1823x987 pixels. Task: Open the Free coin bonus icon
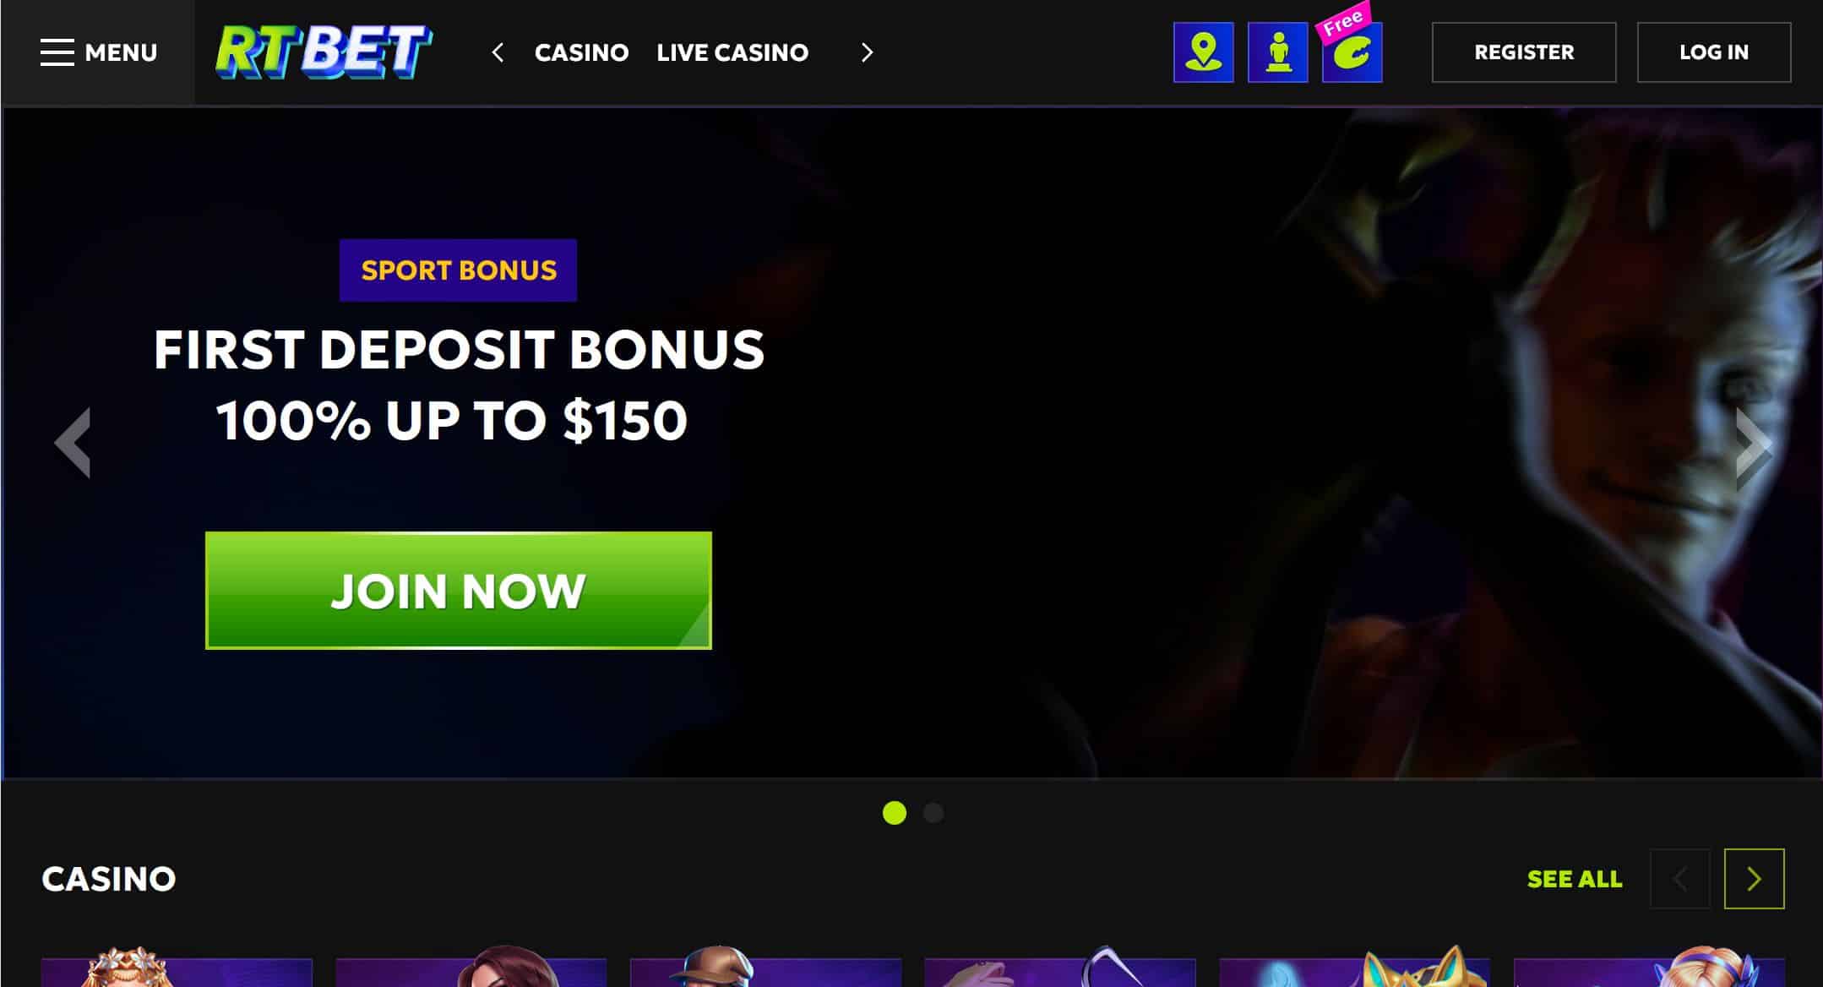(1352, 51)
